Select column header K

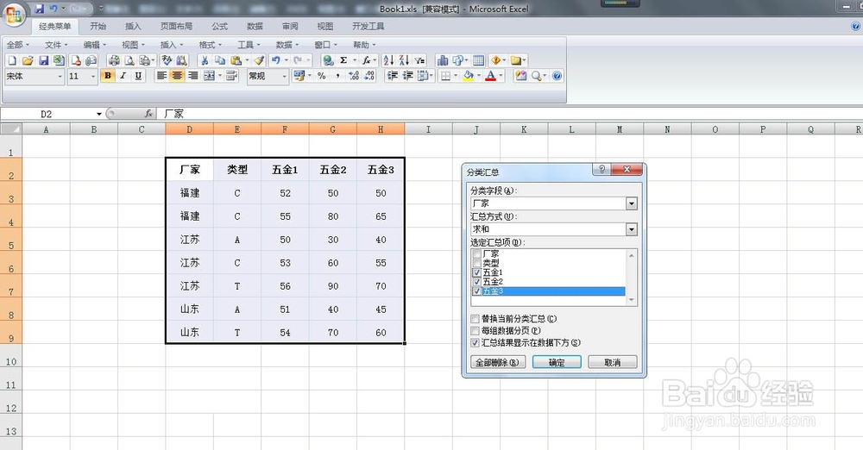click(x=524, y=129)
